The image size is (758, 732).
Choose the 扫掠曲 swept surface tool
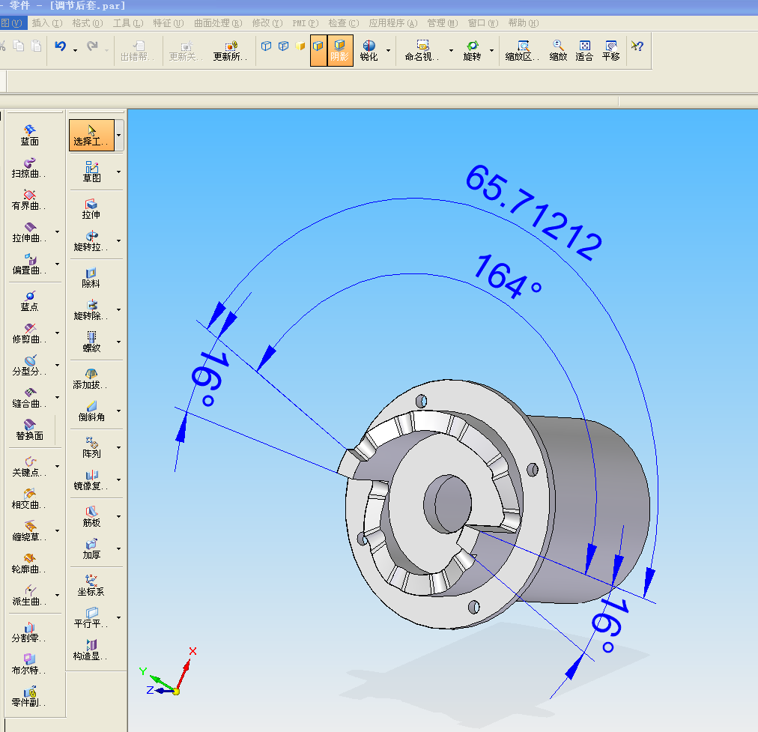click(29, 167)
